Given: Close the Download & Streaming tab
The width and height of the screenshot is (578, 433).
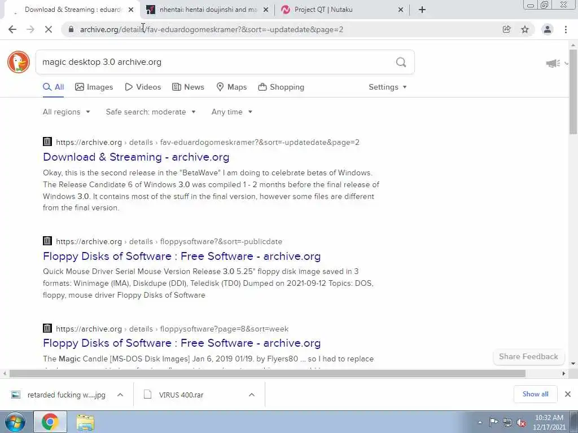Looking at the screenshot, I should [x=131, y=10].
